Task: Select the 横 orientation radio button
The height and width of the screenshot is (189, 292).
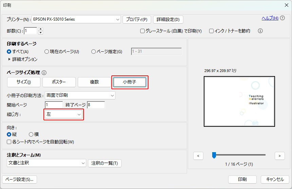Action: 31,134
